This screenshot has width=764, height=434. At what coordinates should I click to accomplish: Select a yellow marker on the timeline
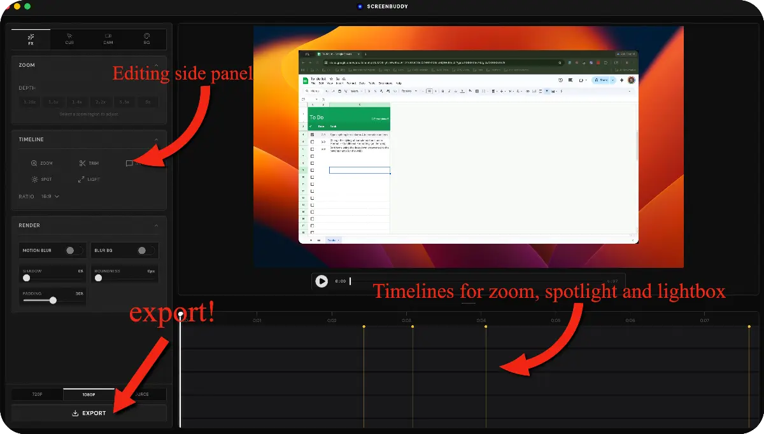click(x=364, y=326)
